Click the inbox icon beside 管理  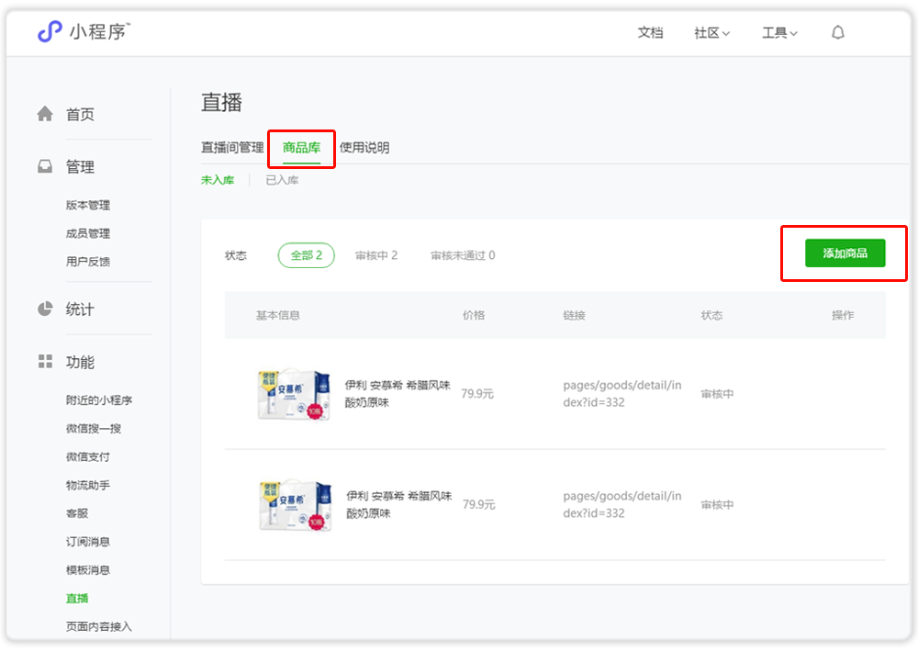point(45,167)
